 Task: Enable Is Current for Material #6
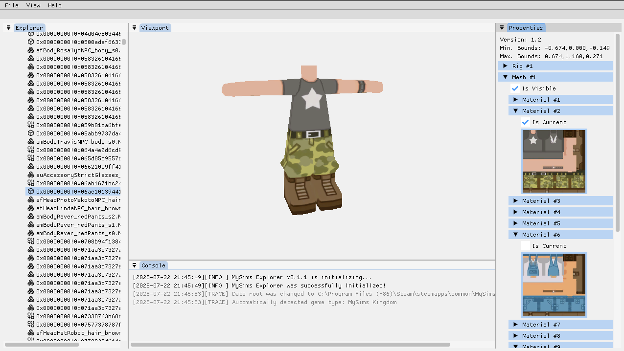(x=525, y=246)
